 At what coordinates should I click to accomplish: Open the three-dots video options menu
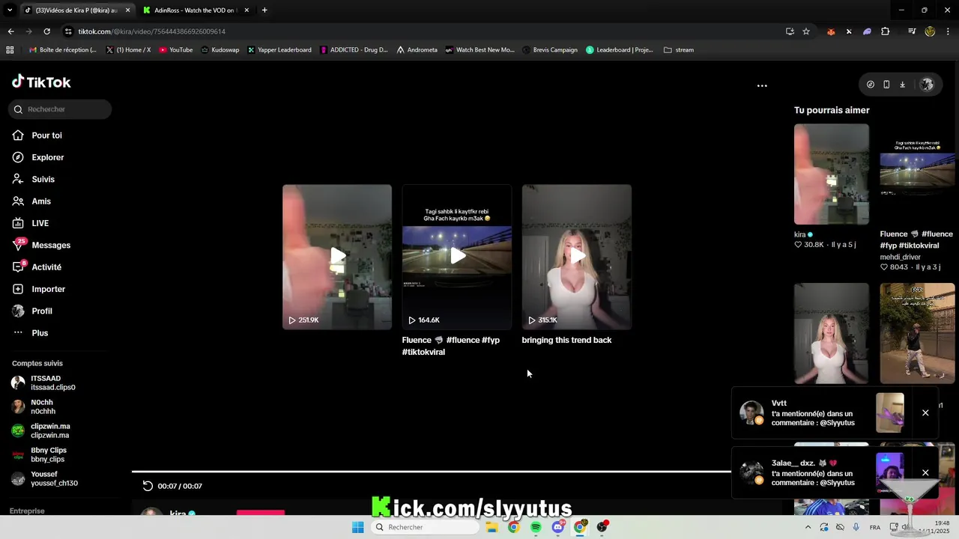(x=762, y=85)
